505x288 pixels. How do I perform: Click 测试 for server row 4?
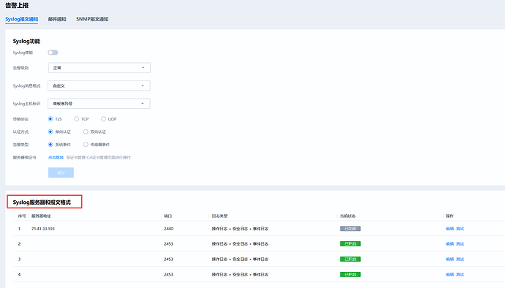coord(460,275)
